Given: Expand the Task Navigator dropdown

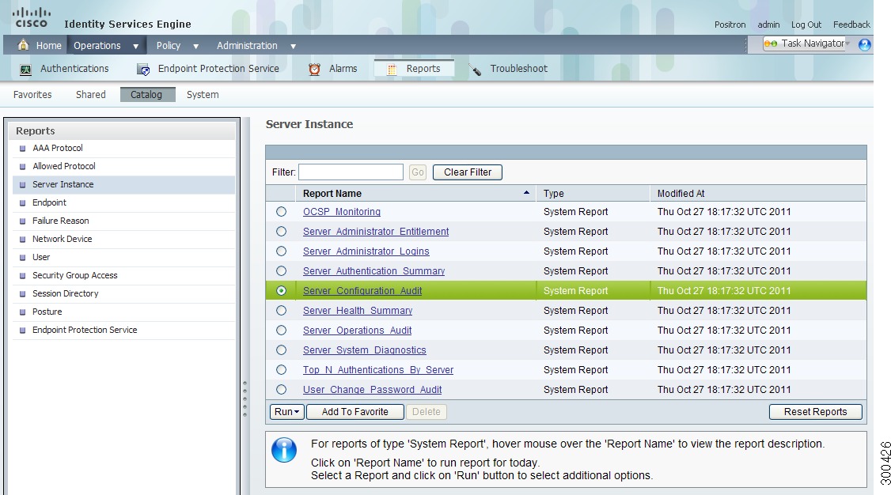Looking at the screenshot, I should coord(847,43).
